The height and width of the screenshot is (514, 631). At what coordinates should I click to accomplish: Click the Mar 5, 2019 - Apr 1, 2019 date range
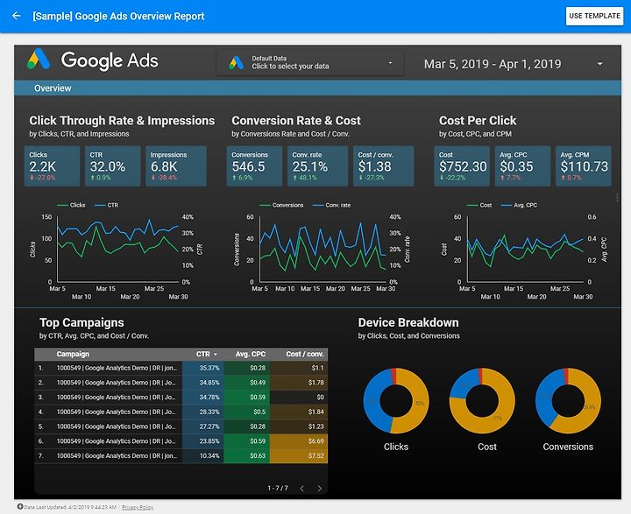(493, 64)
